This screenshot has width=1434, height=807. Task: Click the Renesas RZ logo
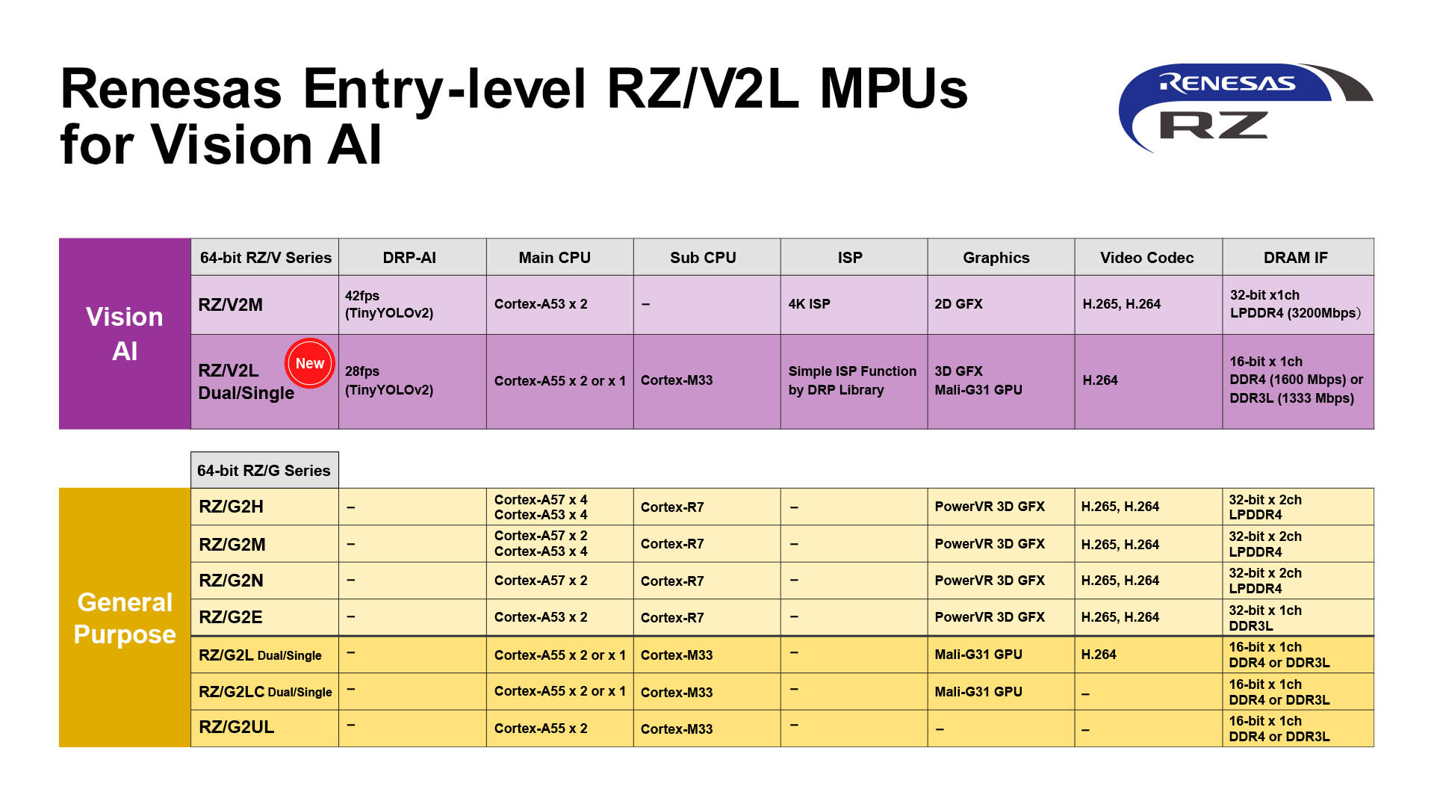pos(1245,108)
